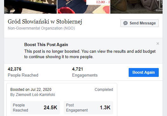Open the Gród Słowiański w Stobiernej page name
The image size is (167, 116).
[45, 22]
